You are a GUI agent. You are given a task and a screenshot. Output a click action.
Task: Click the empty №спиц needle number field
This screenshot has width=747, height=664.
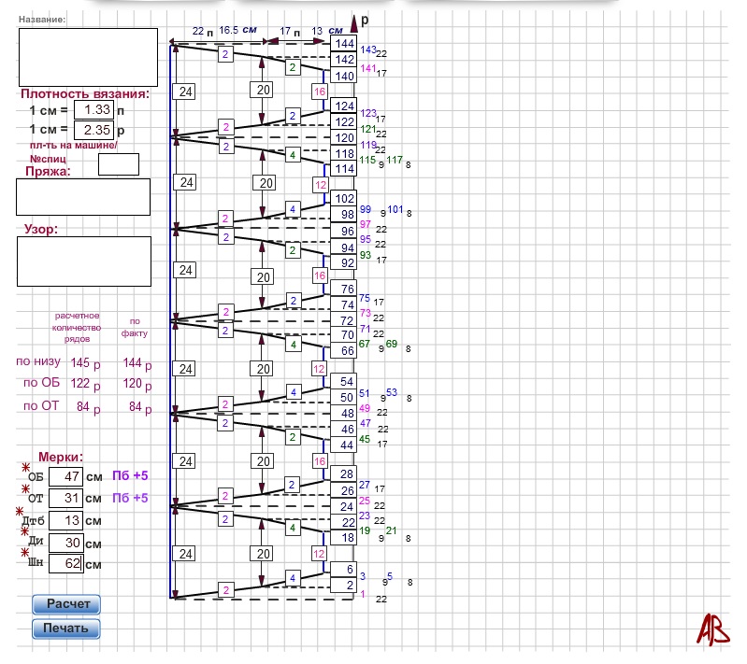click(x=119, y=164)
